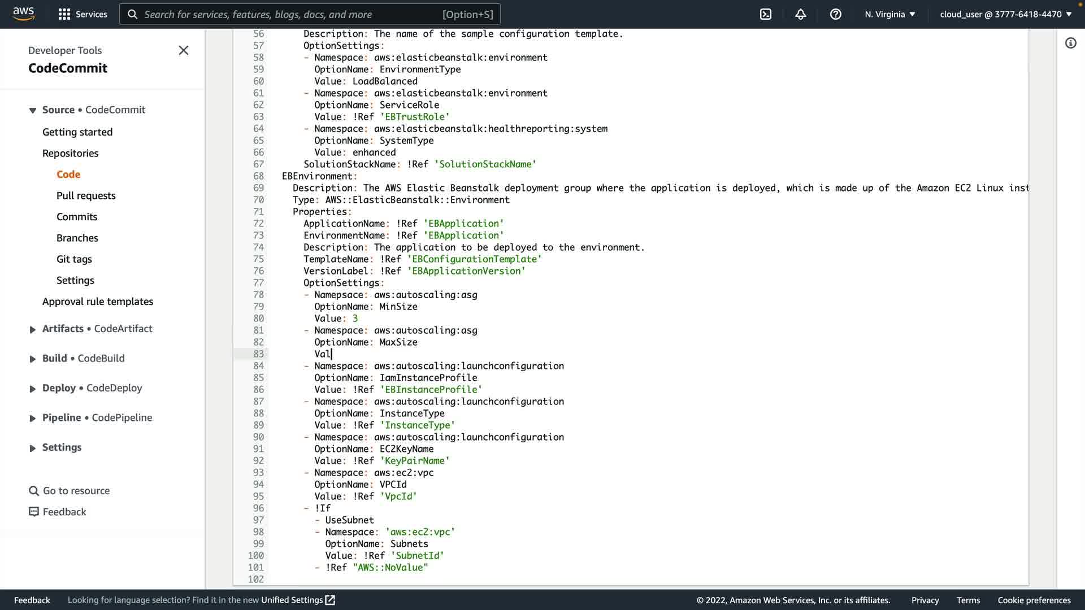Viewport: 1085px width, 610px height.
Task: Open the N. Virginia region dropdown
Action: pos(890,14)
